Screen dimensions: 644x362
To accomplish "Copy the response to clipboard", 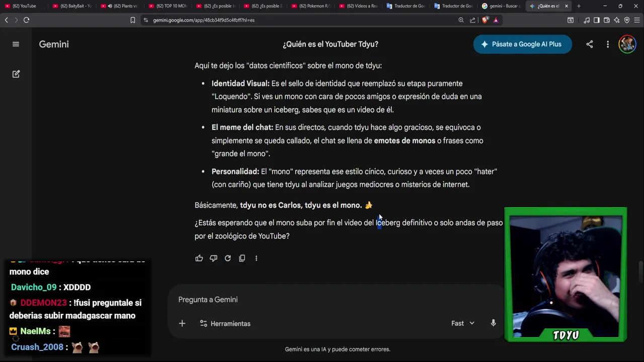I will click(x=242, y=258).
